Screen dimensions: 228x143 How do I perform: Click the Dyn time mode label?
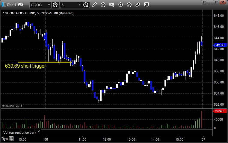(4, 139)
